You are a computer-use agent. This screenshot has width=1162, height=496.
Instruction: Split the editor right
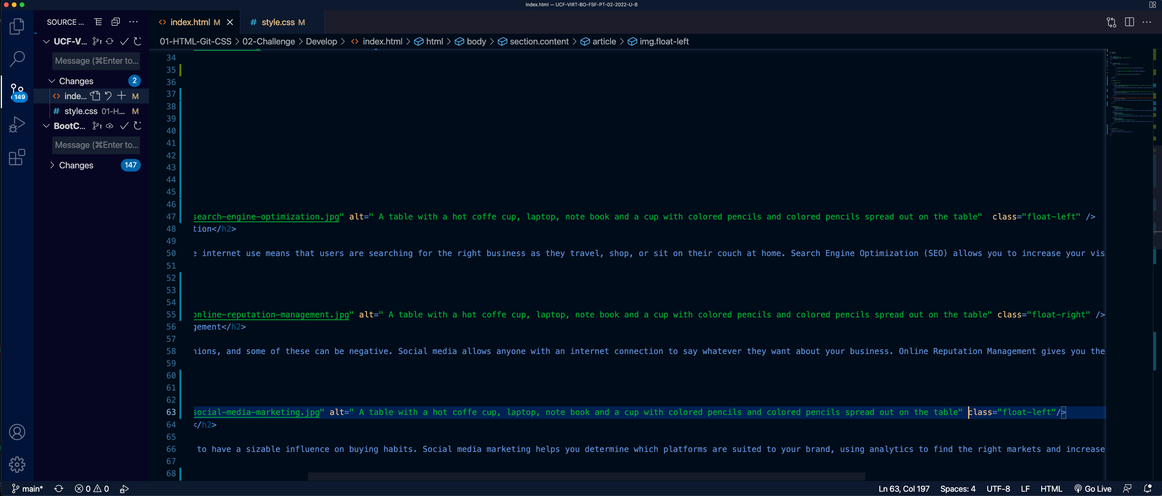(1129, 22)
